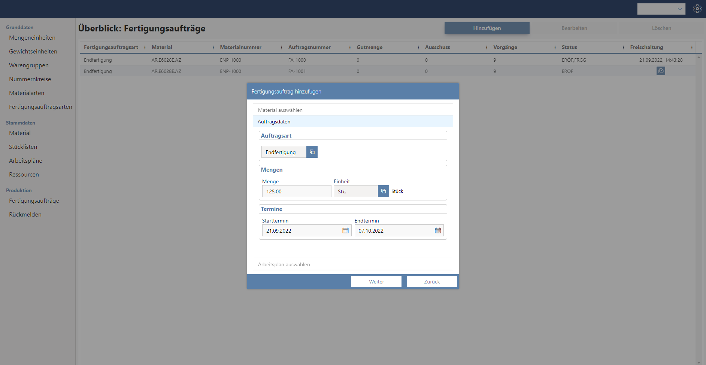Screen dimensions: 706x365
Task: Open Auftragsart selection lookup icon
Action: (x=312, y=152)
